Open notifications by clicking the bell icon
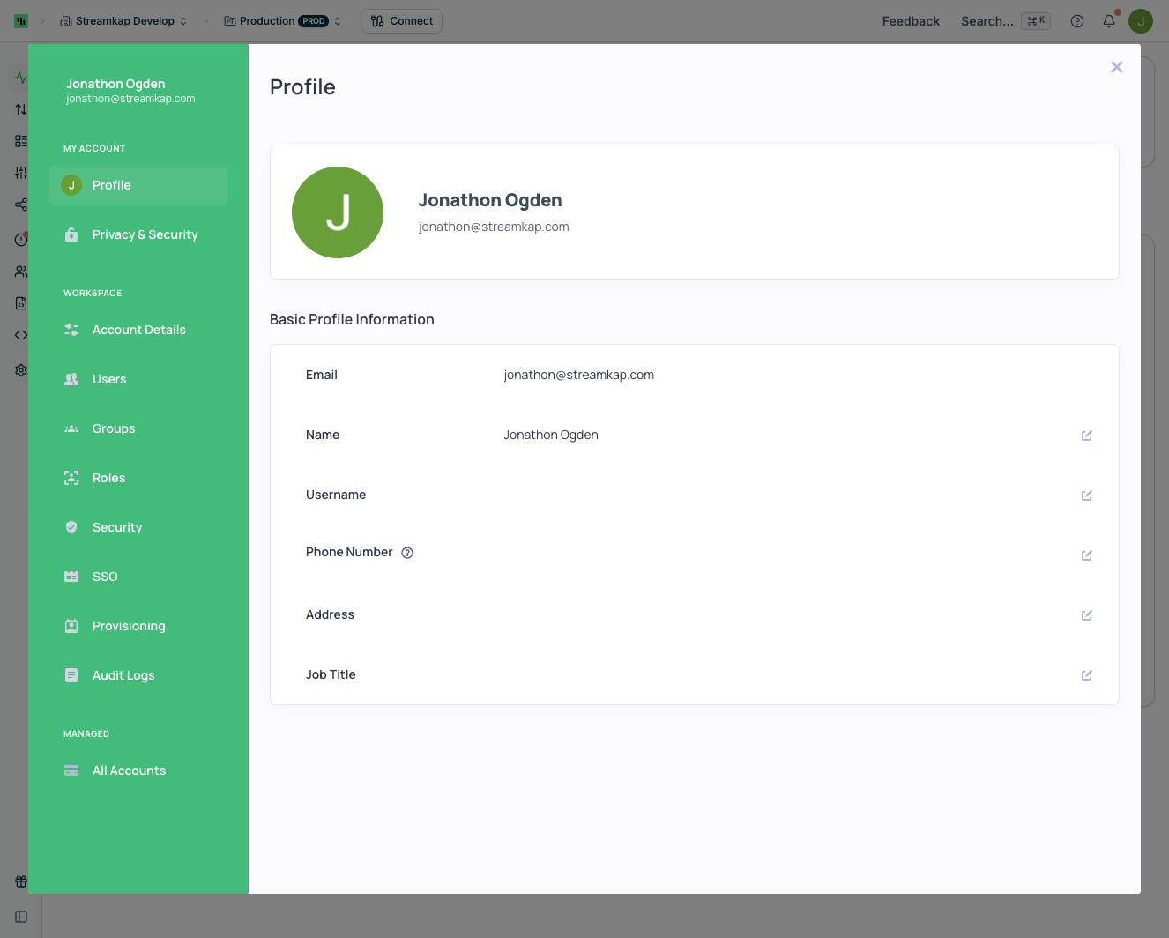This screenshot has height=938, width=1169. coord(1108,20)
